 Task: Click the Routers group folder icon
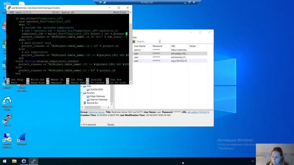[x=85, y=93]
